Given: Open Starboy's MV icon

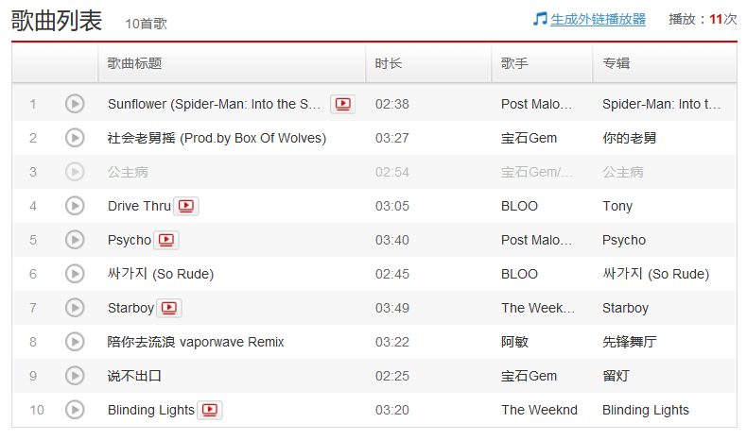Looking at the screenshot, I should (x=169, y=308).
